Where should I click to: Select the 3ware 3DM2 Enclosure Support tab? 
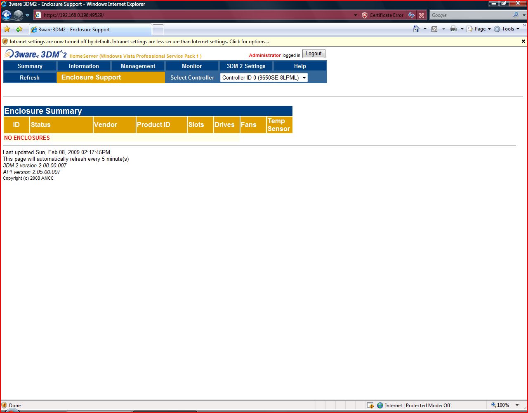90,30
